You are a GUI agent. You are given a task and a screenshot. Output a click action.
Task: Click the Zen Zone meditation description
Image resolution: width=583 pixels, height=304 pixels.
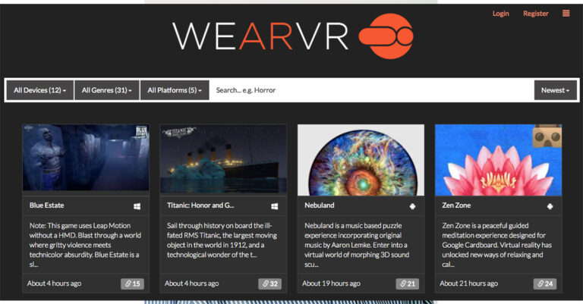pyautogui.click(x=497, y=245)
